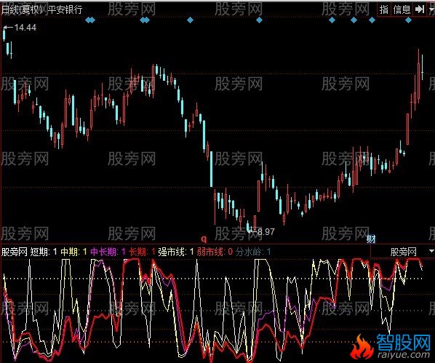This screenshot has height=363, width=435.
Task: Open the 信息 info button
Action: [402, 9]
